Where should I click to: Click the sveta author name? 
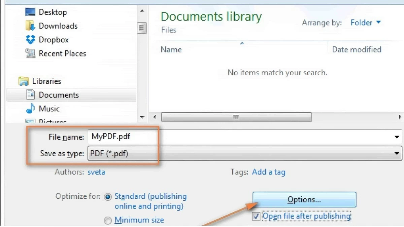pos(96,172)
